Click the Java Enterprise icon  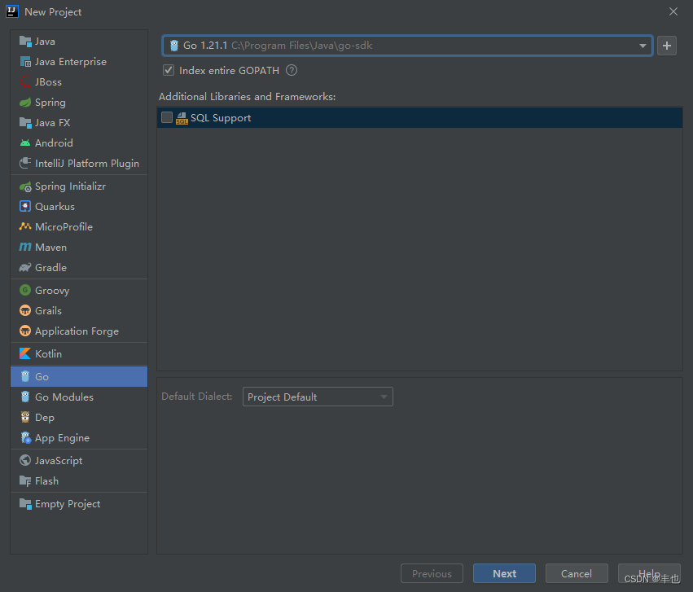click(25, 61)
